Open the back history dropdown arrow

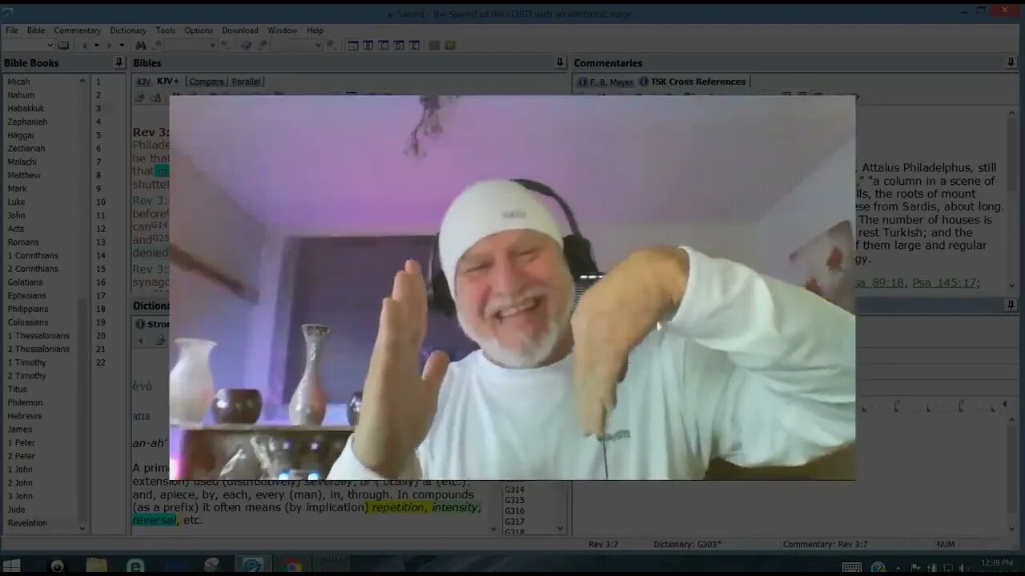pos(96,46)
